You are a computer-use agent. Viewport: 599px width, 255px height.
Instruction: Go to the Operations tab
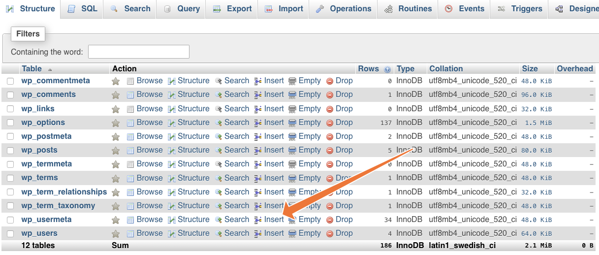pyautogui.click(x=344, y=9)
